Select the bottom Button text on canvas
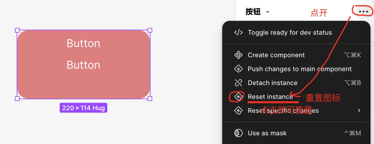The image size is (374, 144). 83,65
